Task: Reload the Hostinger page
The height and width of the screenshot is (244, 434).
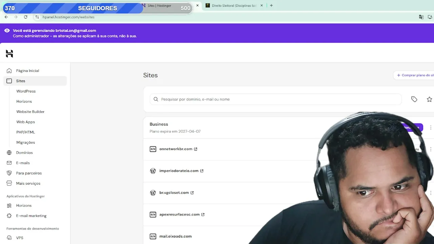Action: [25, 17]
